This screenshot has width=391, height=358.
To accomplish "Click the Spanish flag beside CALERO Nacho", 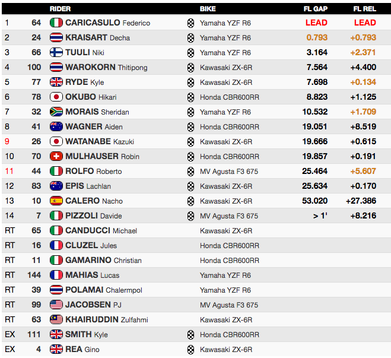I will (x=56, y=201).
